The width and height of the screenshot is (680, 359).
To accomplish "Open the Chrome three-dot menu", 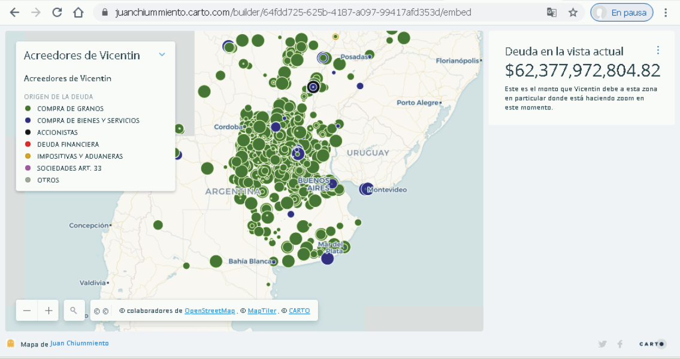I will (x=666, y=13).
